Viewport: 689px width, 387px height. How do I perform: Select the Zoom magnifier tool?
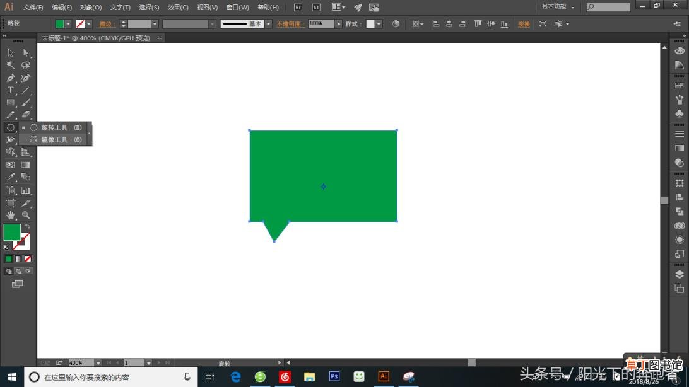click(26, 216)
